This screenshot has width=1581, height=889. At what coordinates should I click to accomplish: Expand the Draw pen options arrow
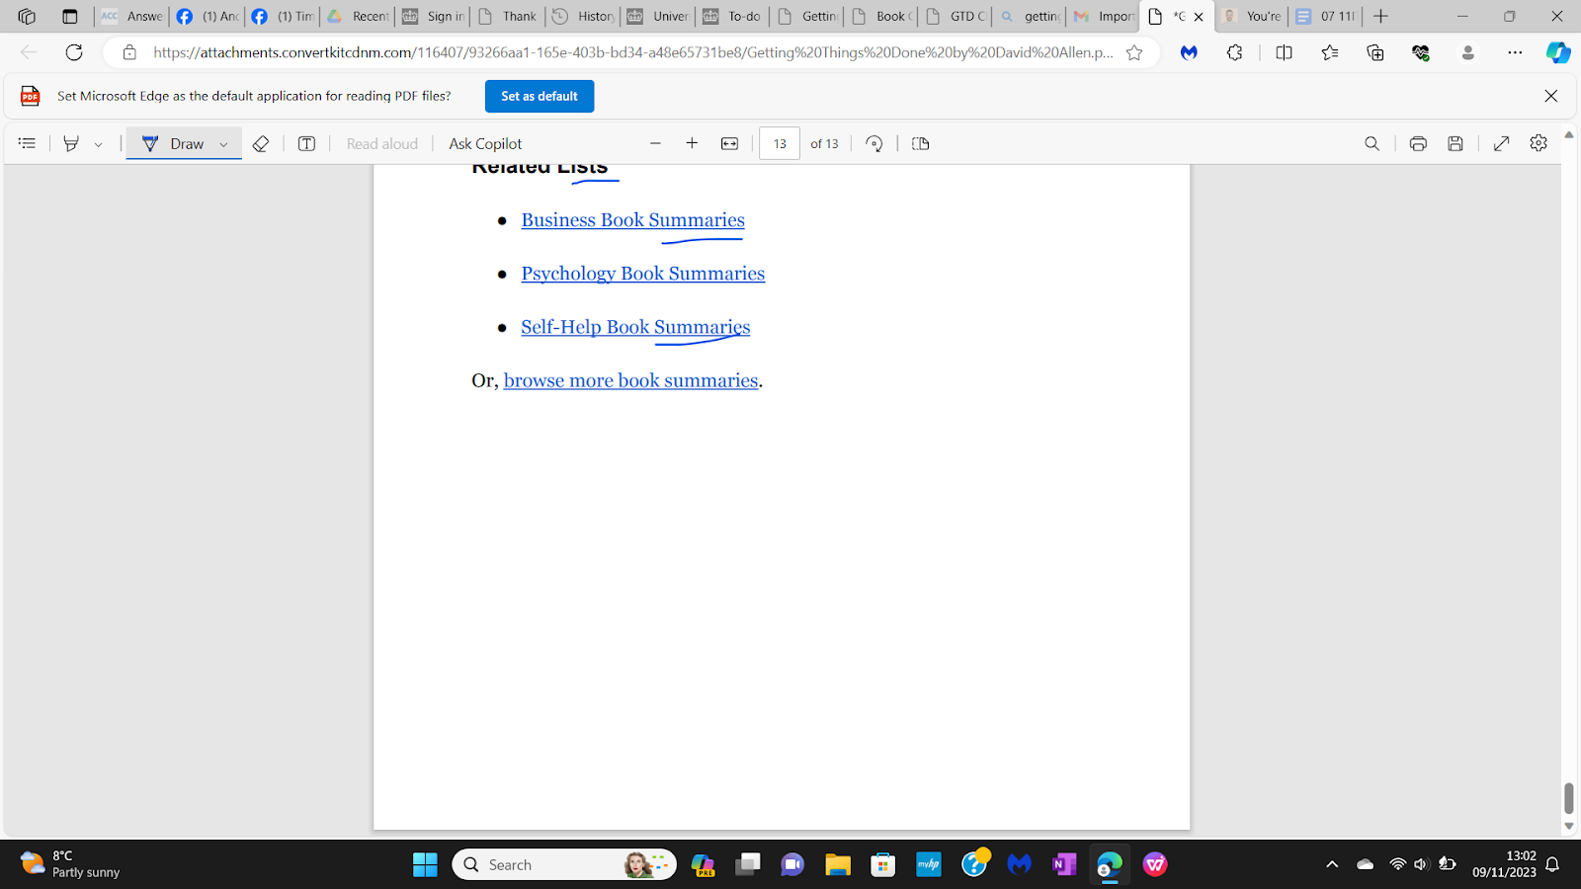224,144
